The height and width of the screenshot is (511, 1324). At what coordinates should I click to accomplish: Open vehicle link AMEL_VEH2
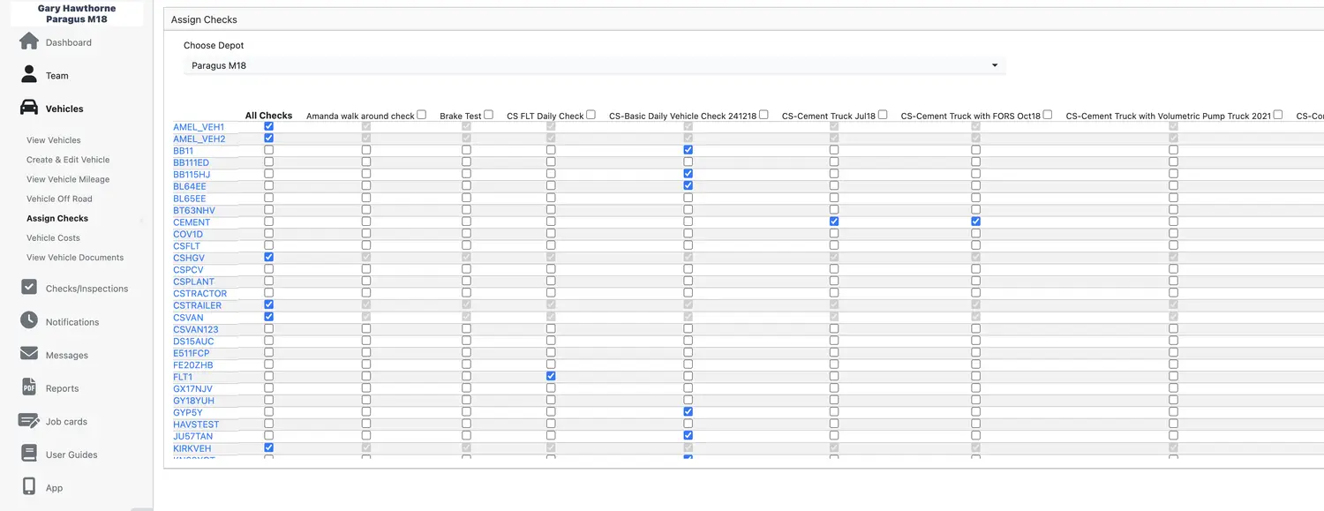[199, 139]
